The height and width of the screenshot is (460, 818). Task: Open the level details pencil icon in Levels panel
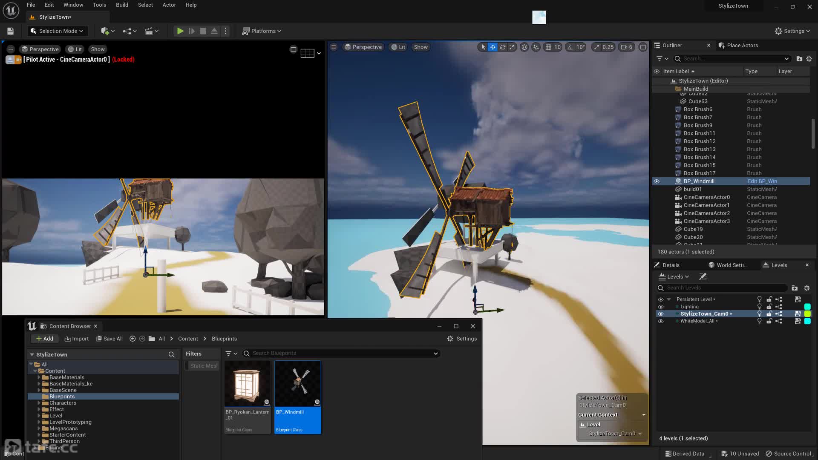pyautogui.click(x=703, y=277)
